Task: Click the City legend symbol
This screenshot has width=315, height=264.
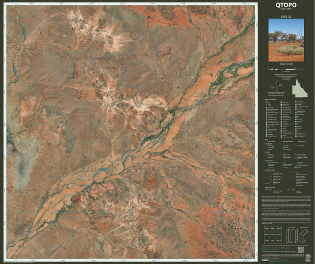Action: coord(267,103)
